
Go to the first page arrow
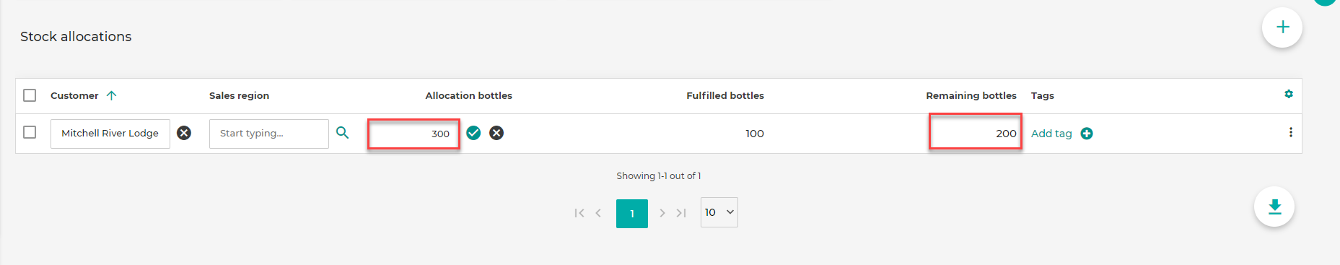point(579,213)
